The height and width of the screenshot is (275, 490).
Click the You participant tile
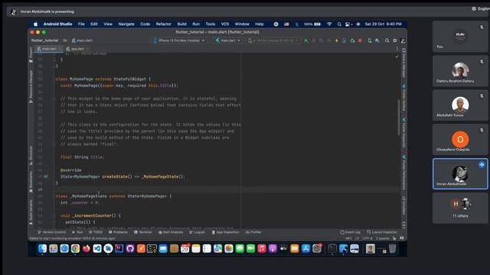[460, 37]
